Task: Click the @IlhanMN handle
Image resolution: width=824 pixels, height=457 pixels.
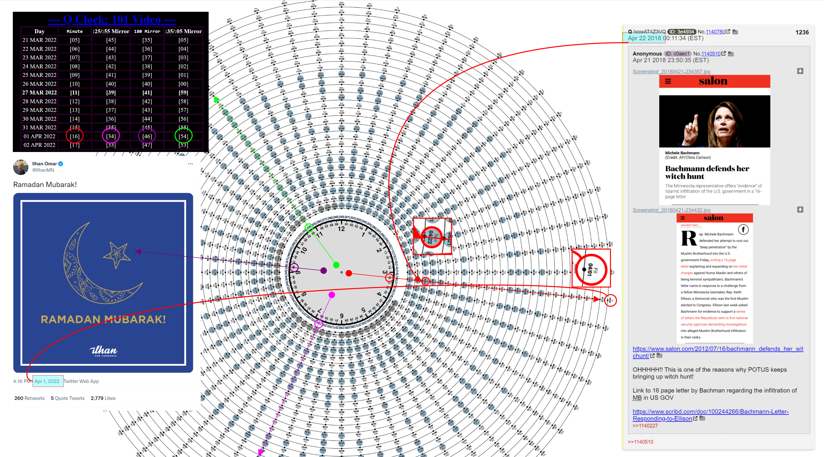Action: [43, 170]
